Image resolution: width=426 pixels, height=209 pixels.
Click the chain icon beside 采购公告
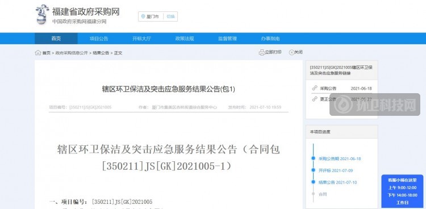pyautogui.click(x=315, y=88)
